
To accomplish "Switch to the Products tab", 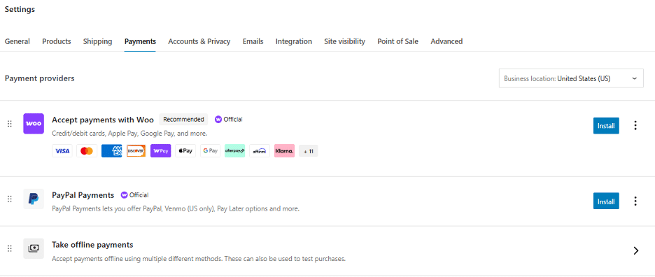I will 57,41.
